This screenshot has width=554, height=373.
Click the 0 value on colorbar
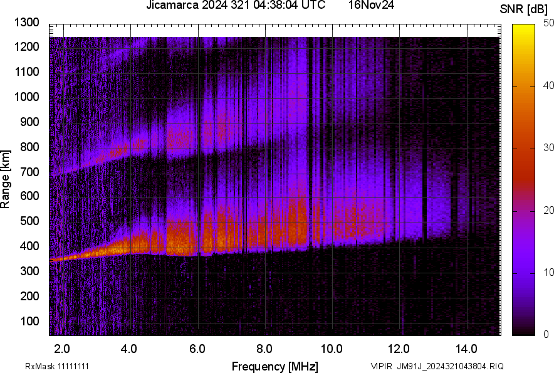546,334
